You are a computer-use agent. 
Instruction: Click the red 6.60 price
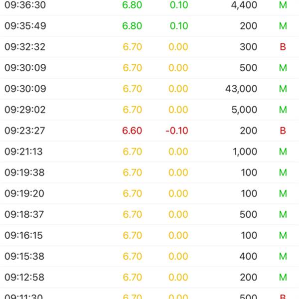tap(132, 131)
